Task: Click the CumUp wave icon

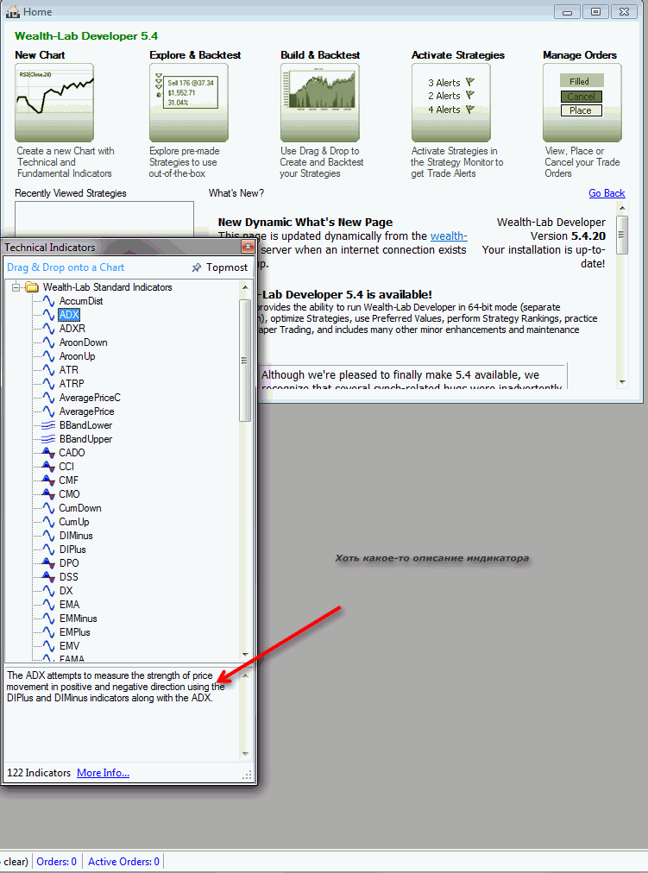Action: tap(48, 522)
